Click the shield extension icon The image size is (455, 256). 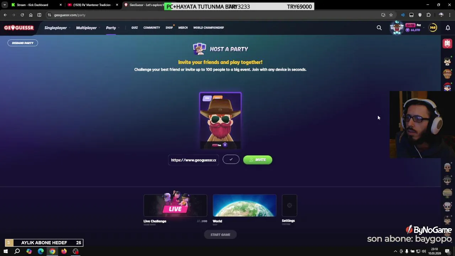pyautogui.click(x=420, y=15)
